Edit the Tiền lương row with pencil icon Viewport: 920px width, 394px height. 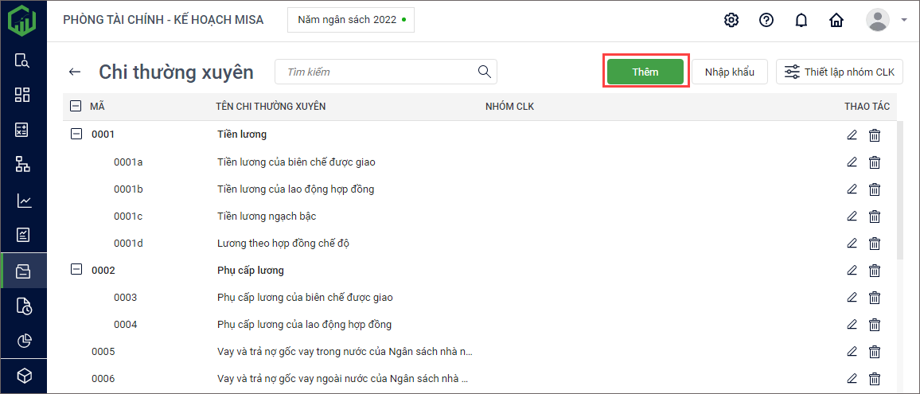pos(852,135)
